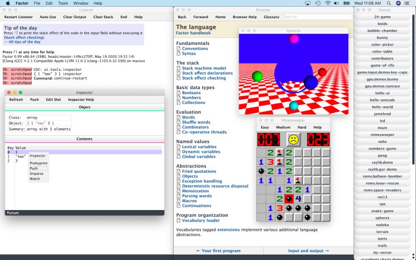
Task: Click the Browser Search field
Action: tap(317, 17)
